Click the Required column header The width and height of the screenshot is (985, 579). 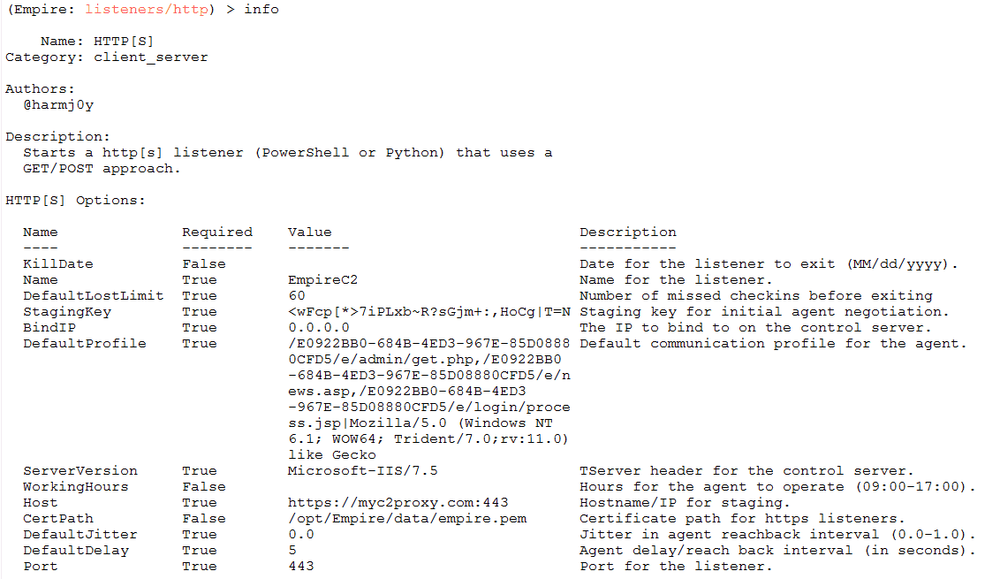click(x=217, y=232)
